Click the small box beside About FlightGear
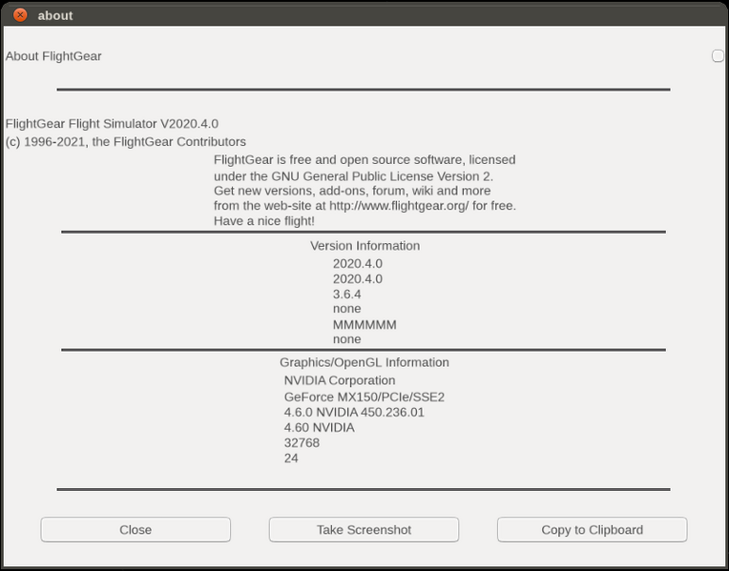The image size is (729, 571). (718, 56)
